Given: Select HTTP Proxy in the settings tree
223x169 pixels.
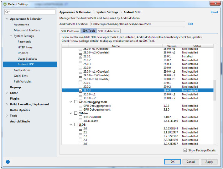Looking at the screenshot, I should [25, 47].
